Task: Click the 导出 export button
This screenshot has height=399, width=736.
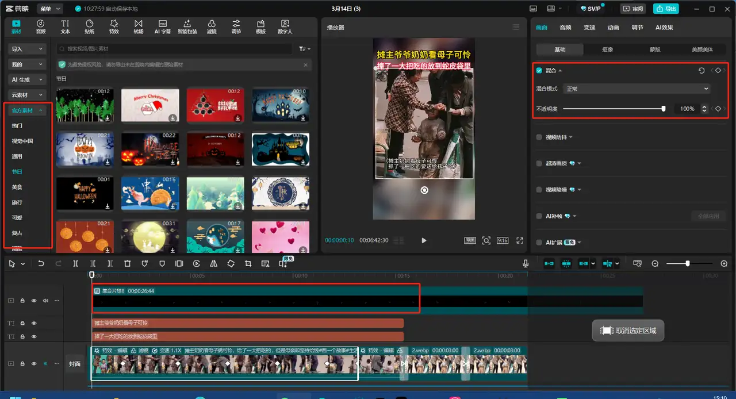Action: (666, 9)
